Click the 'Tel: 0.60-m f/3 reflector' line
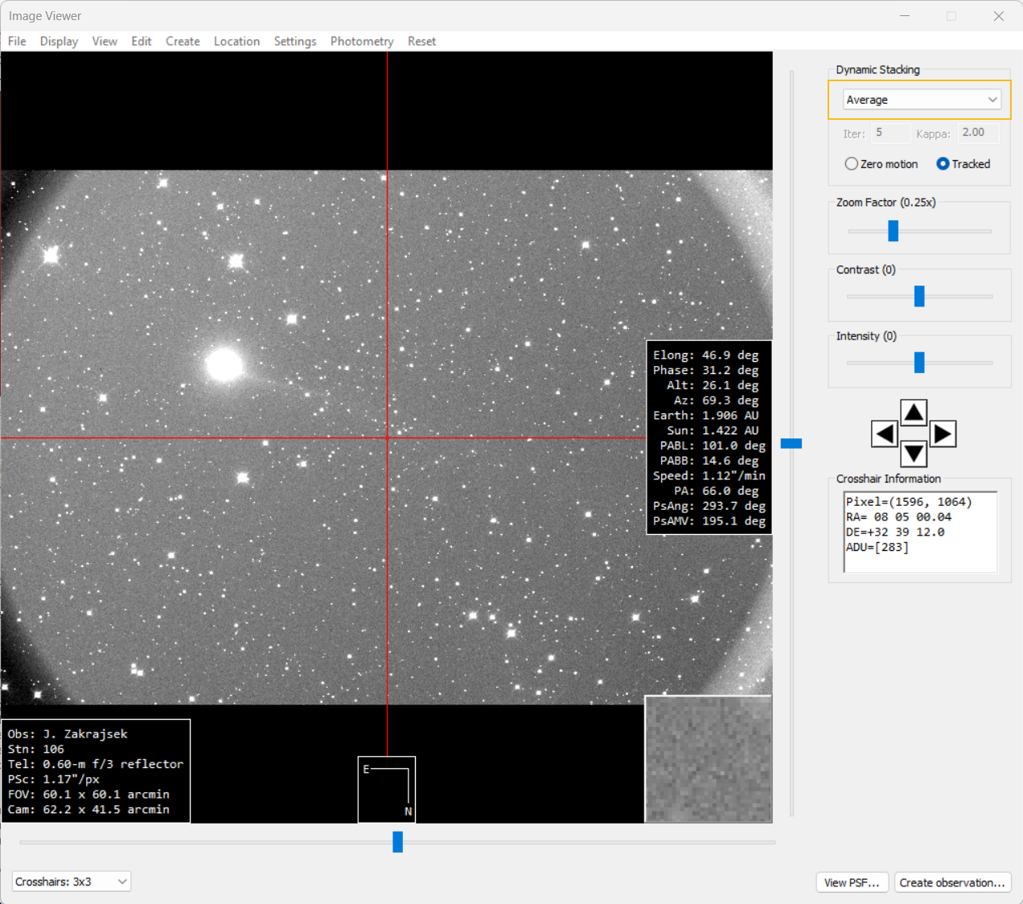1023x904 pixels. 96,764
